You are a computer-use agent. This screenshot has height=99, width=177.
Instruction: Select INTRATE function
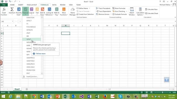32,30
